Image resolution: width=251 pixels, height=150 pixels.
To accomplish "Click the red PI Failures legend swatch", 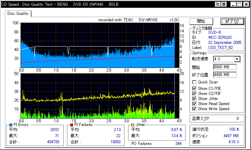I will click(72, 125).
